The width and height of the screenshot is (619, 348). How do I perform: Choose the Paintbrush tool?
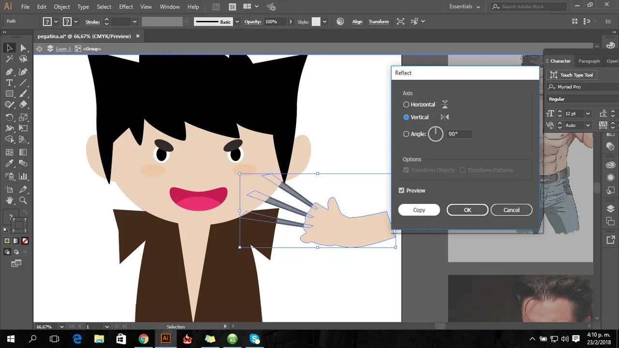tap(23, 94)
